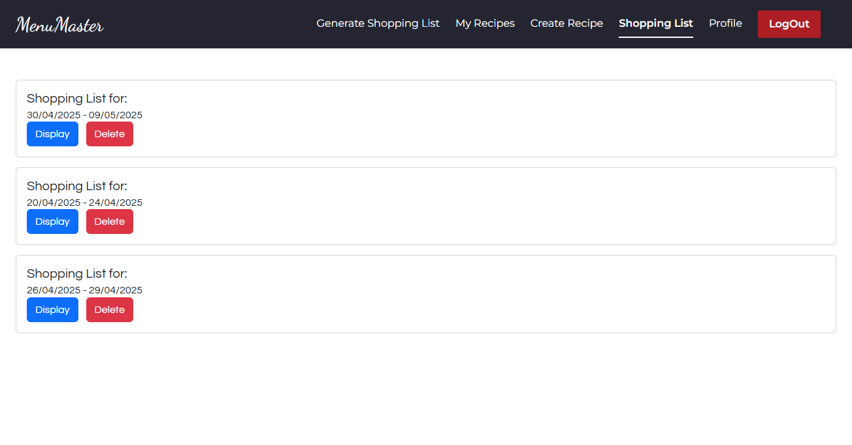Viewport: 852px width, 445px height.
Task: Display list for 30/04/2025 - 09/05/2025
Action: 52,134
